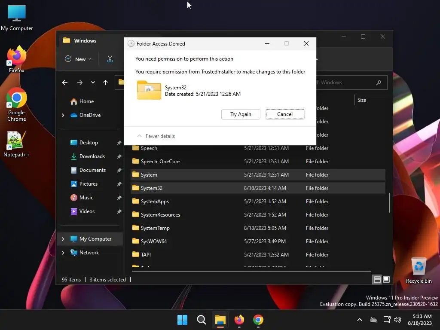Open the Recycle Bin on desktop
Viewport: 440px width, 330px height.
[419, 271]
